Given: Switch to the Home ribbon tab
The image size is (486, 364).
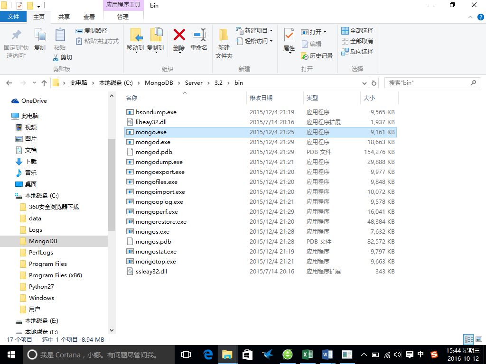Looking at the screenshot, I should click(x=39, y=17).
